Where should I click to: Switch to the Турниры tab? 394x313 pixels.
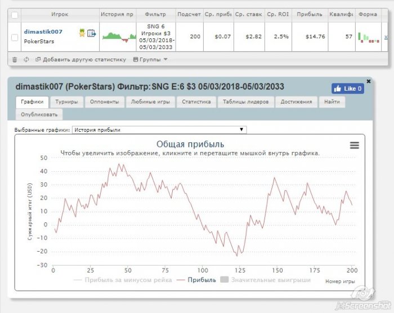click(66, 102)
